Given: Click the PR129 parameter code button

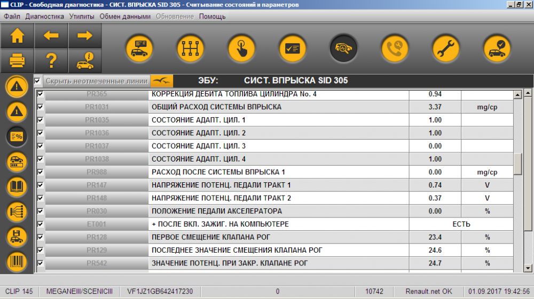Looking at the screenshot, I should pyautogui.click(x=97, y=250).
